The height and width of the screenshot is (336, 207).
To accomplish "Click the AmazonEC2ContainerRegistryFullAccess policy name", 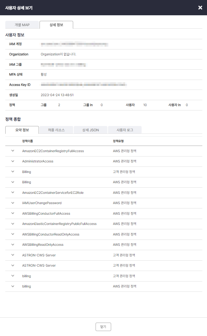I will click(53, 151).
